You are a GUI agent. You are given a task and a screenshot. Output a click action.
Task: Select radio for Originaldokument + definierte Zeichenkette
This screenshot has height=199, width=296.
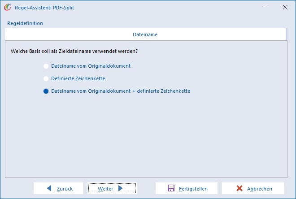pyautogui.click(x=46, y=91)
